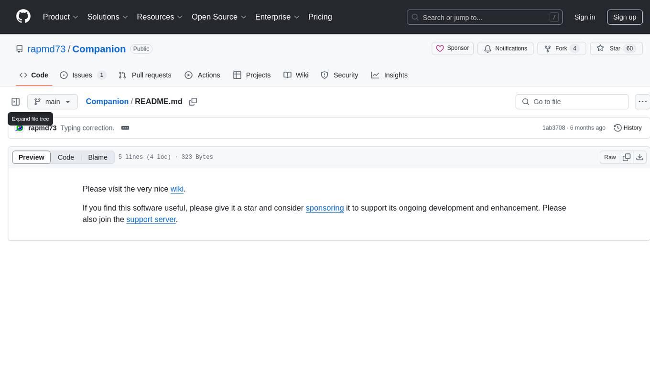Open the main branch selector
650x365 pixels.
[53, 102]
